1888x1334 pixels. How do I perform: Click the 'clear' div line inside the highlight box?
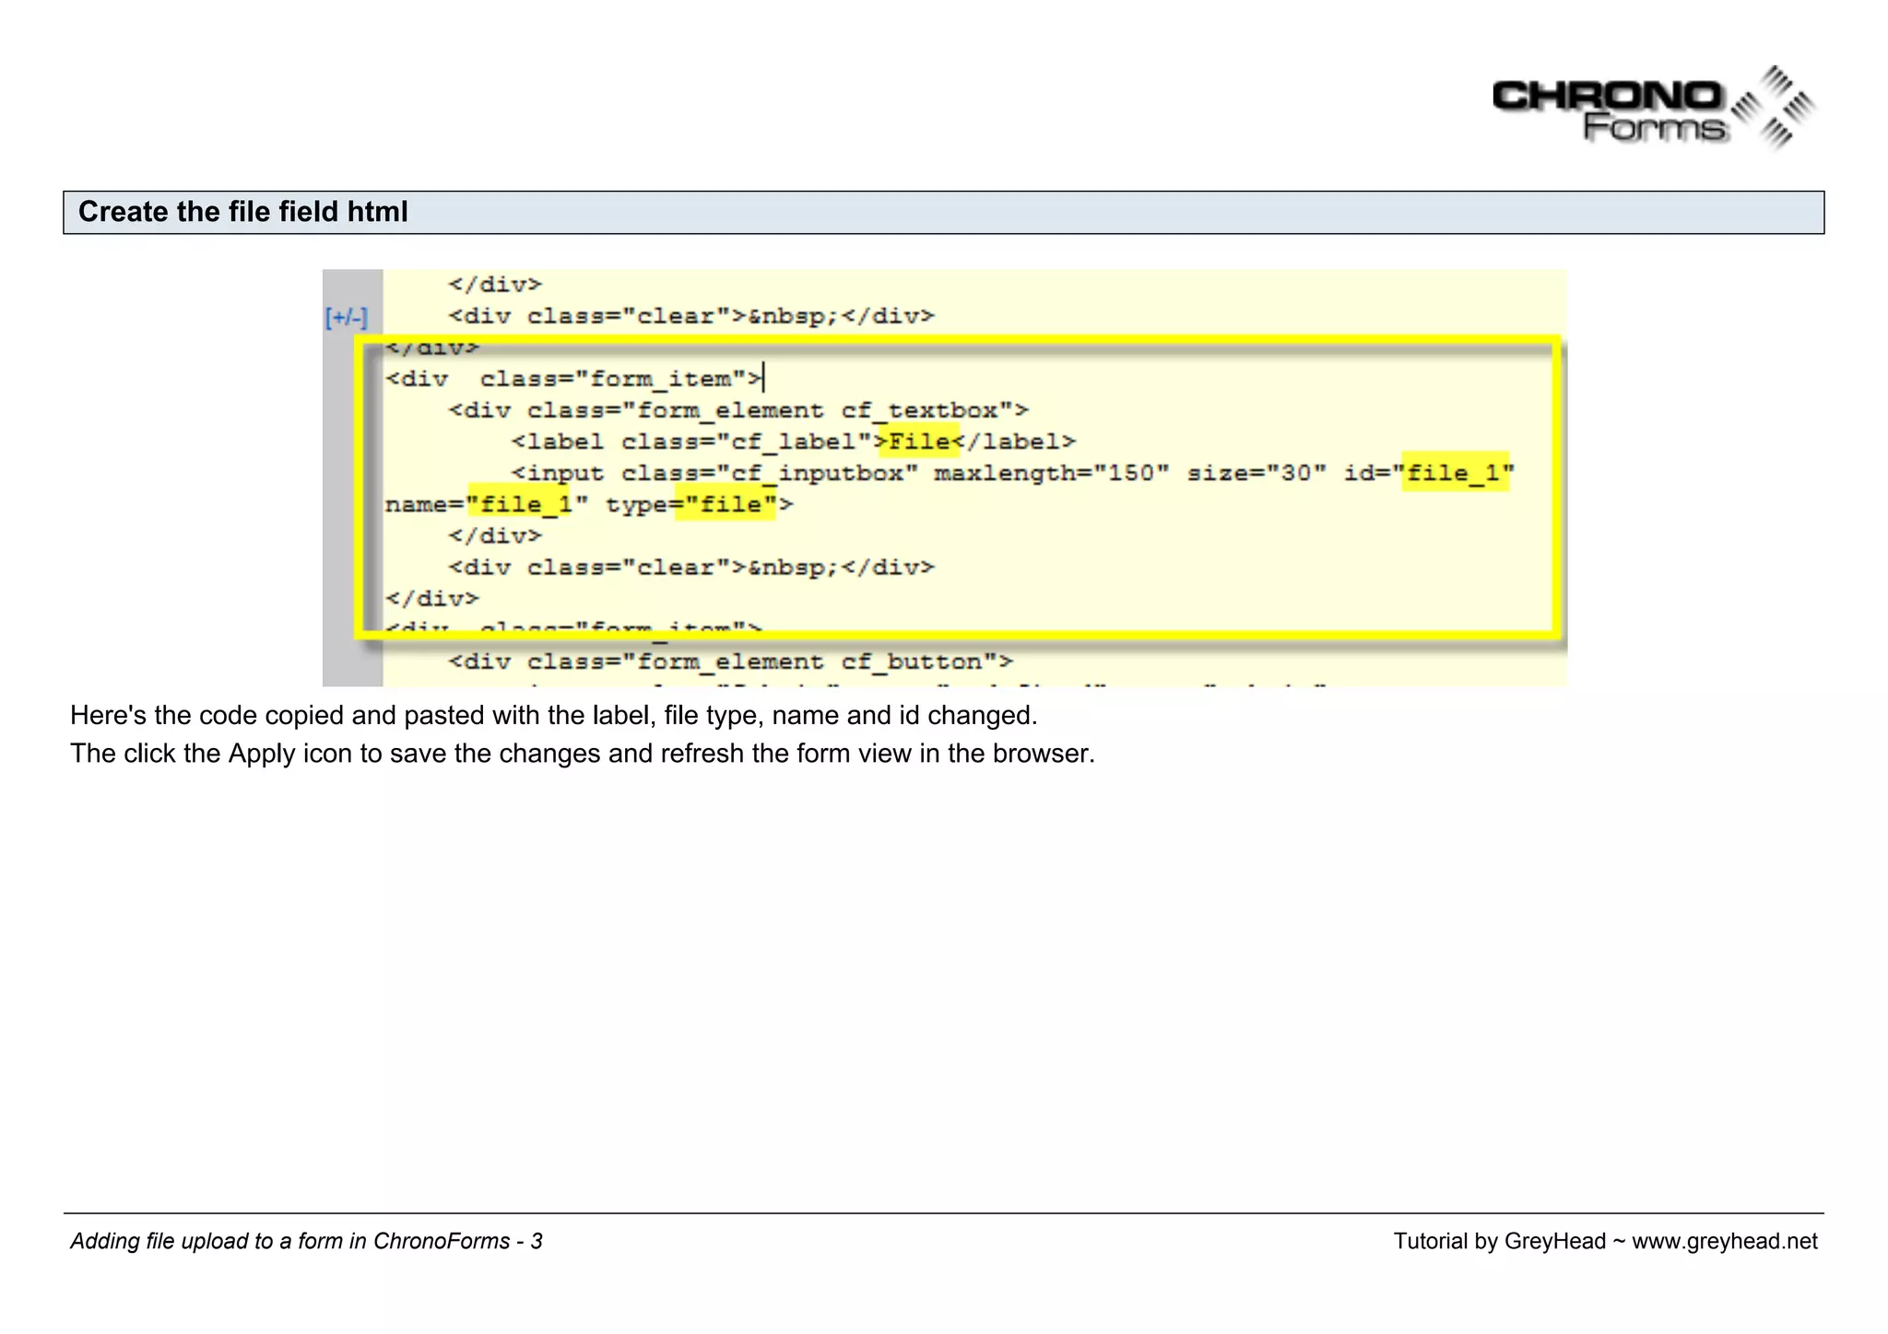(x=691, y=568)
